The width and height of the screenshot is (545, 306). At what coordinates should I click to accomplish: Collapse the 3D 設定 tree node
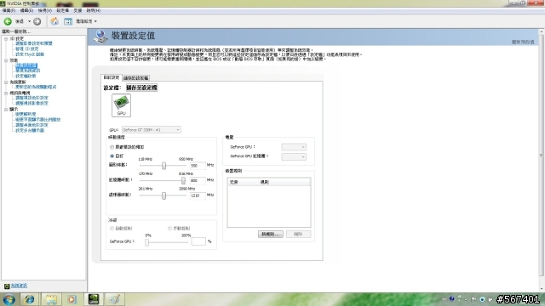pos(6,39)
